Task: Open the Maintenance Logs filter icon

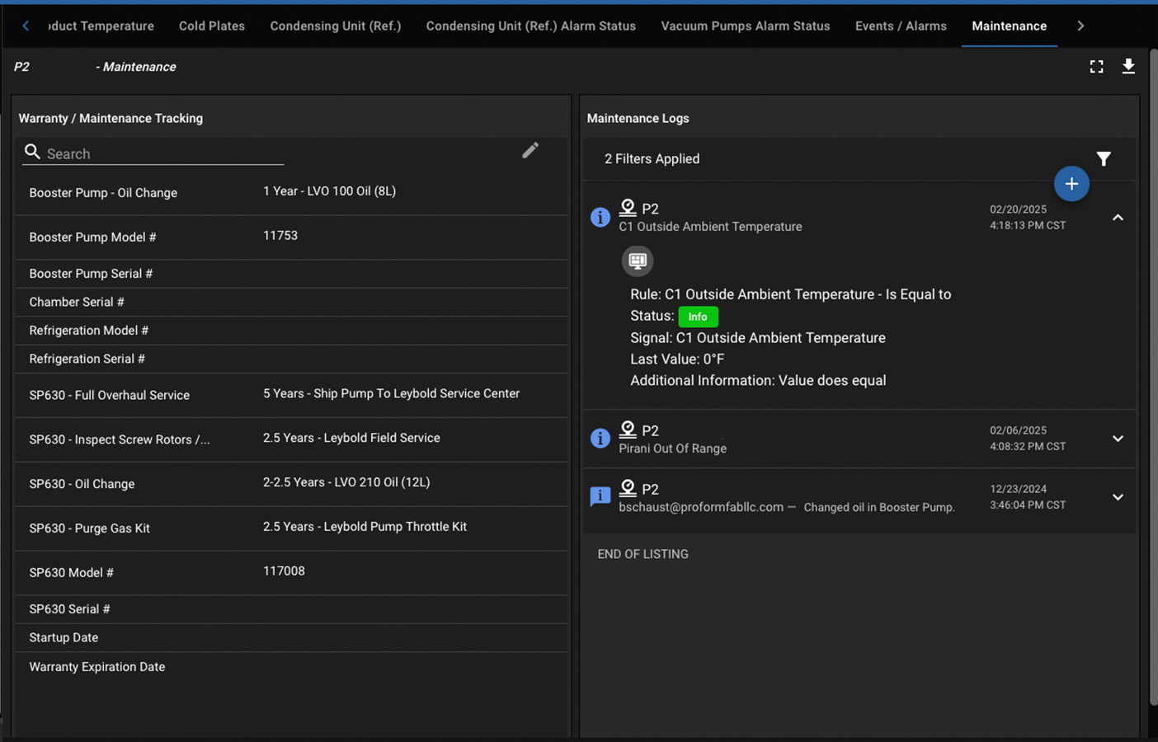Action: [1104, 158]
